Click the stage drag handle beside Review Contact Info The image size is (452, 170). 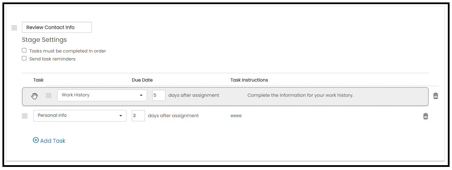[14, 28]
